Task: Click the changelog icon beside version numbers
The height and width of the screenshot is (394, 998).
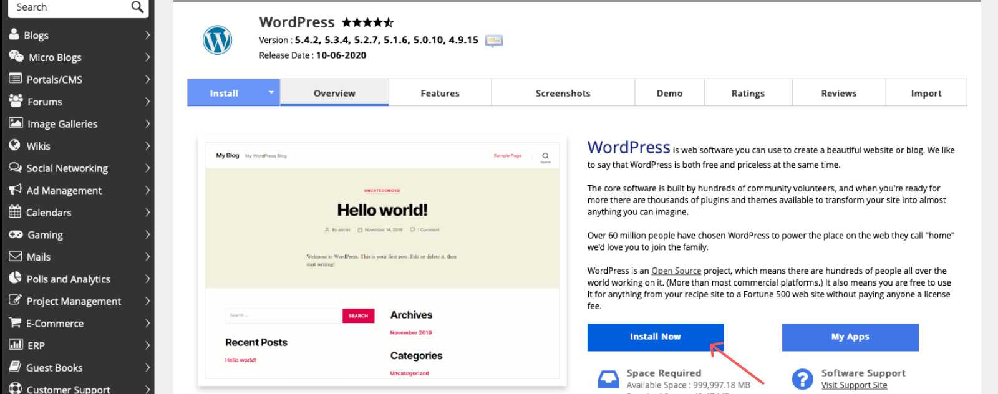Action: tap(494, 41)
